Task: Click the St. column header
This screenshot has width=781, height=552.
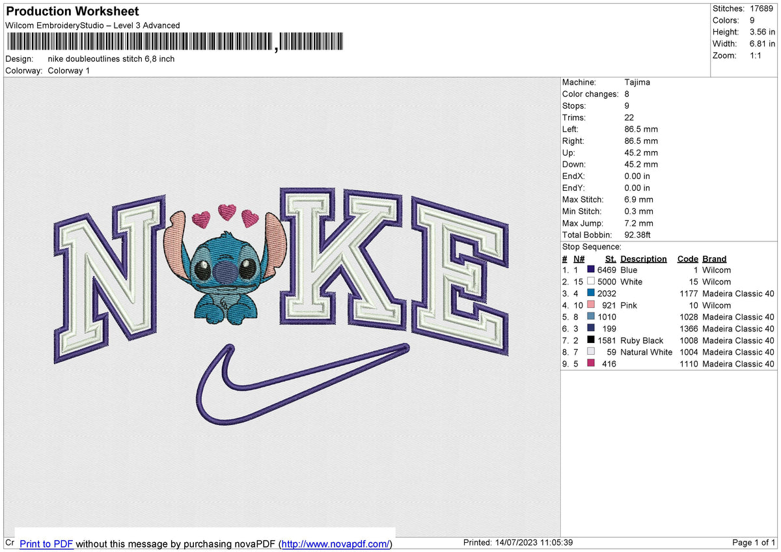Action: click(x=610, y=259)
